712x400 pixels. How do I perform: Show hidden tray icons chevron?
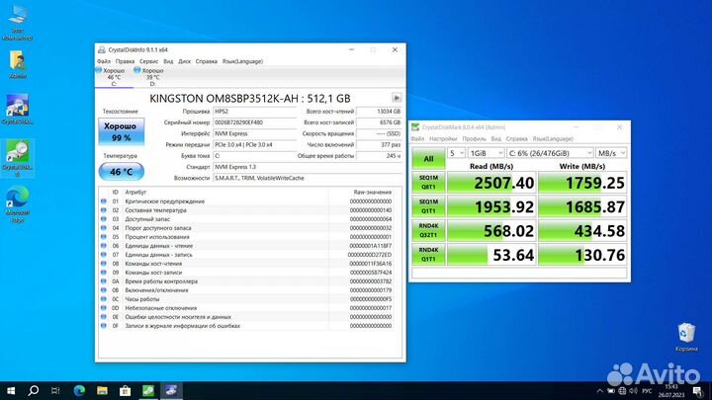click(600, 391)
